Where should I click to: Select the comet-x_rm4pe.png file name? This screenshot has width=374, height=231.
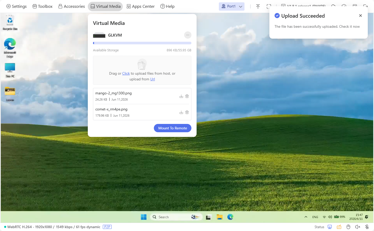(111, 109)
